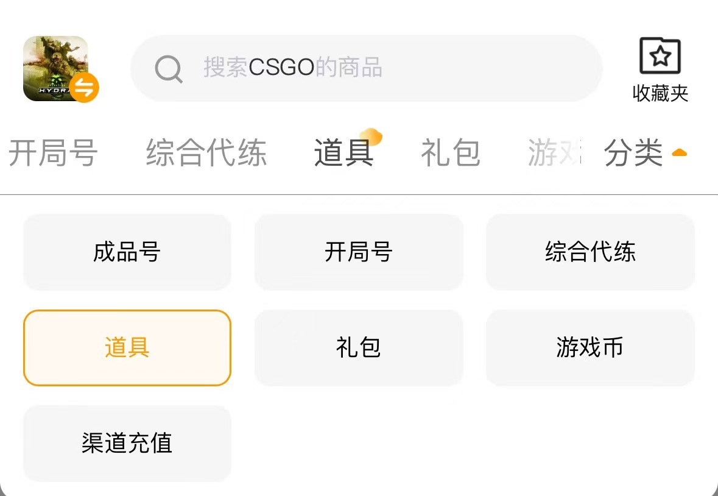The height and width of the screenshot is (496, 718).
Task: Toggle the highlighted 道具 category chip
Action: point(127,348)
